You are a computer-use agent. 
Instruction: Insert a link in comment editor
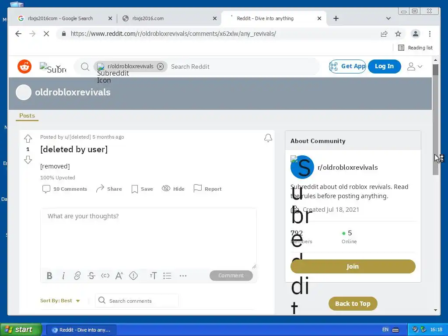tap(77, 276)
